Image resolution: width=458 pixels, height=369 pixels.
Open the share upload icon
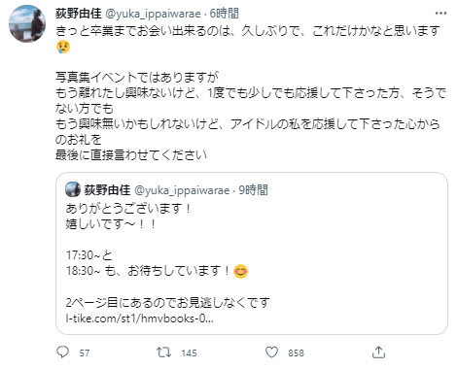click(378, 352)
